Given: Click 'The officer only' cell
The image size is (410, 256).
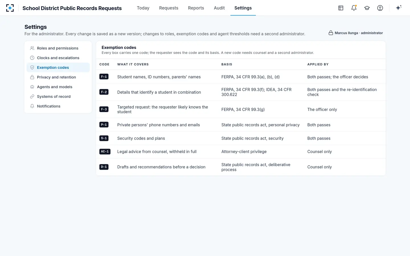Looking at the screenshot, I should pyautogui.click(x=322, y=110).
